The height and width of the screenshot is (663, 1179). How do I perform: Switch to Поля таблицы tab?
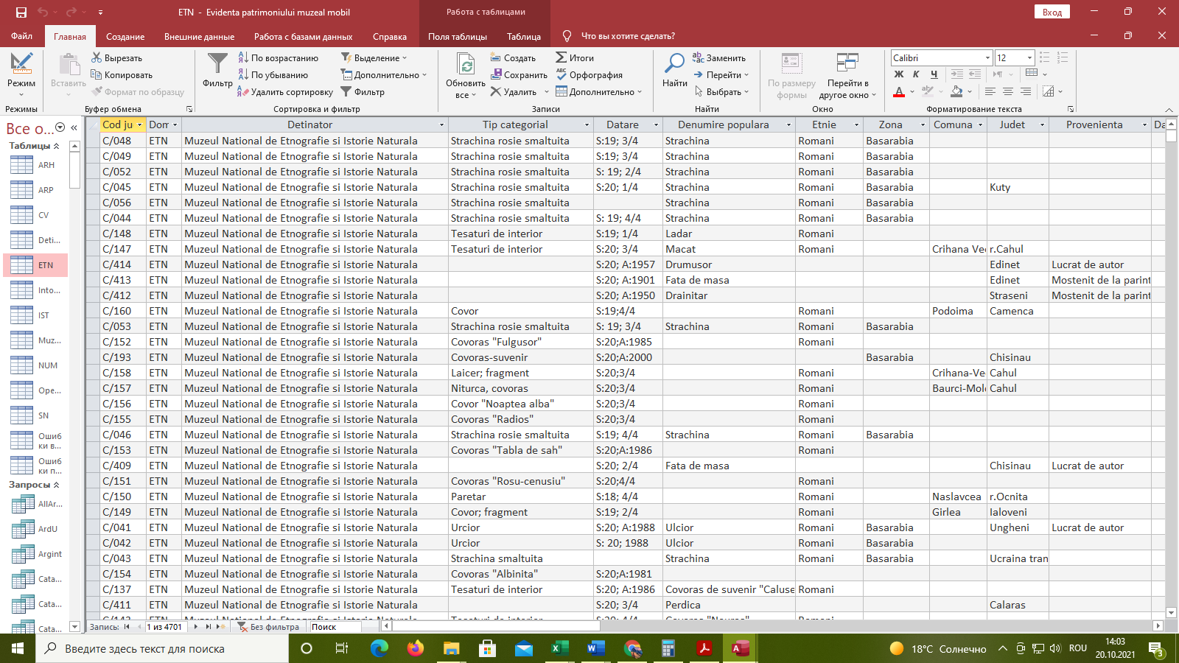[x=458, y=36]
